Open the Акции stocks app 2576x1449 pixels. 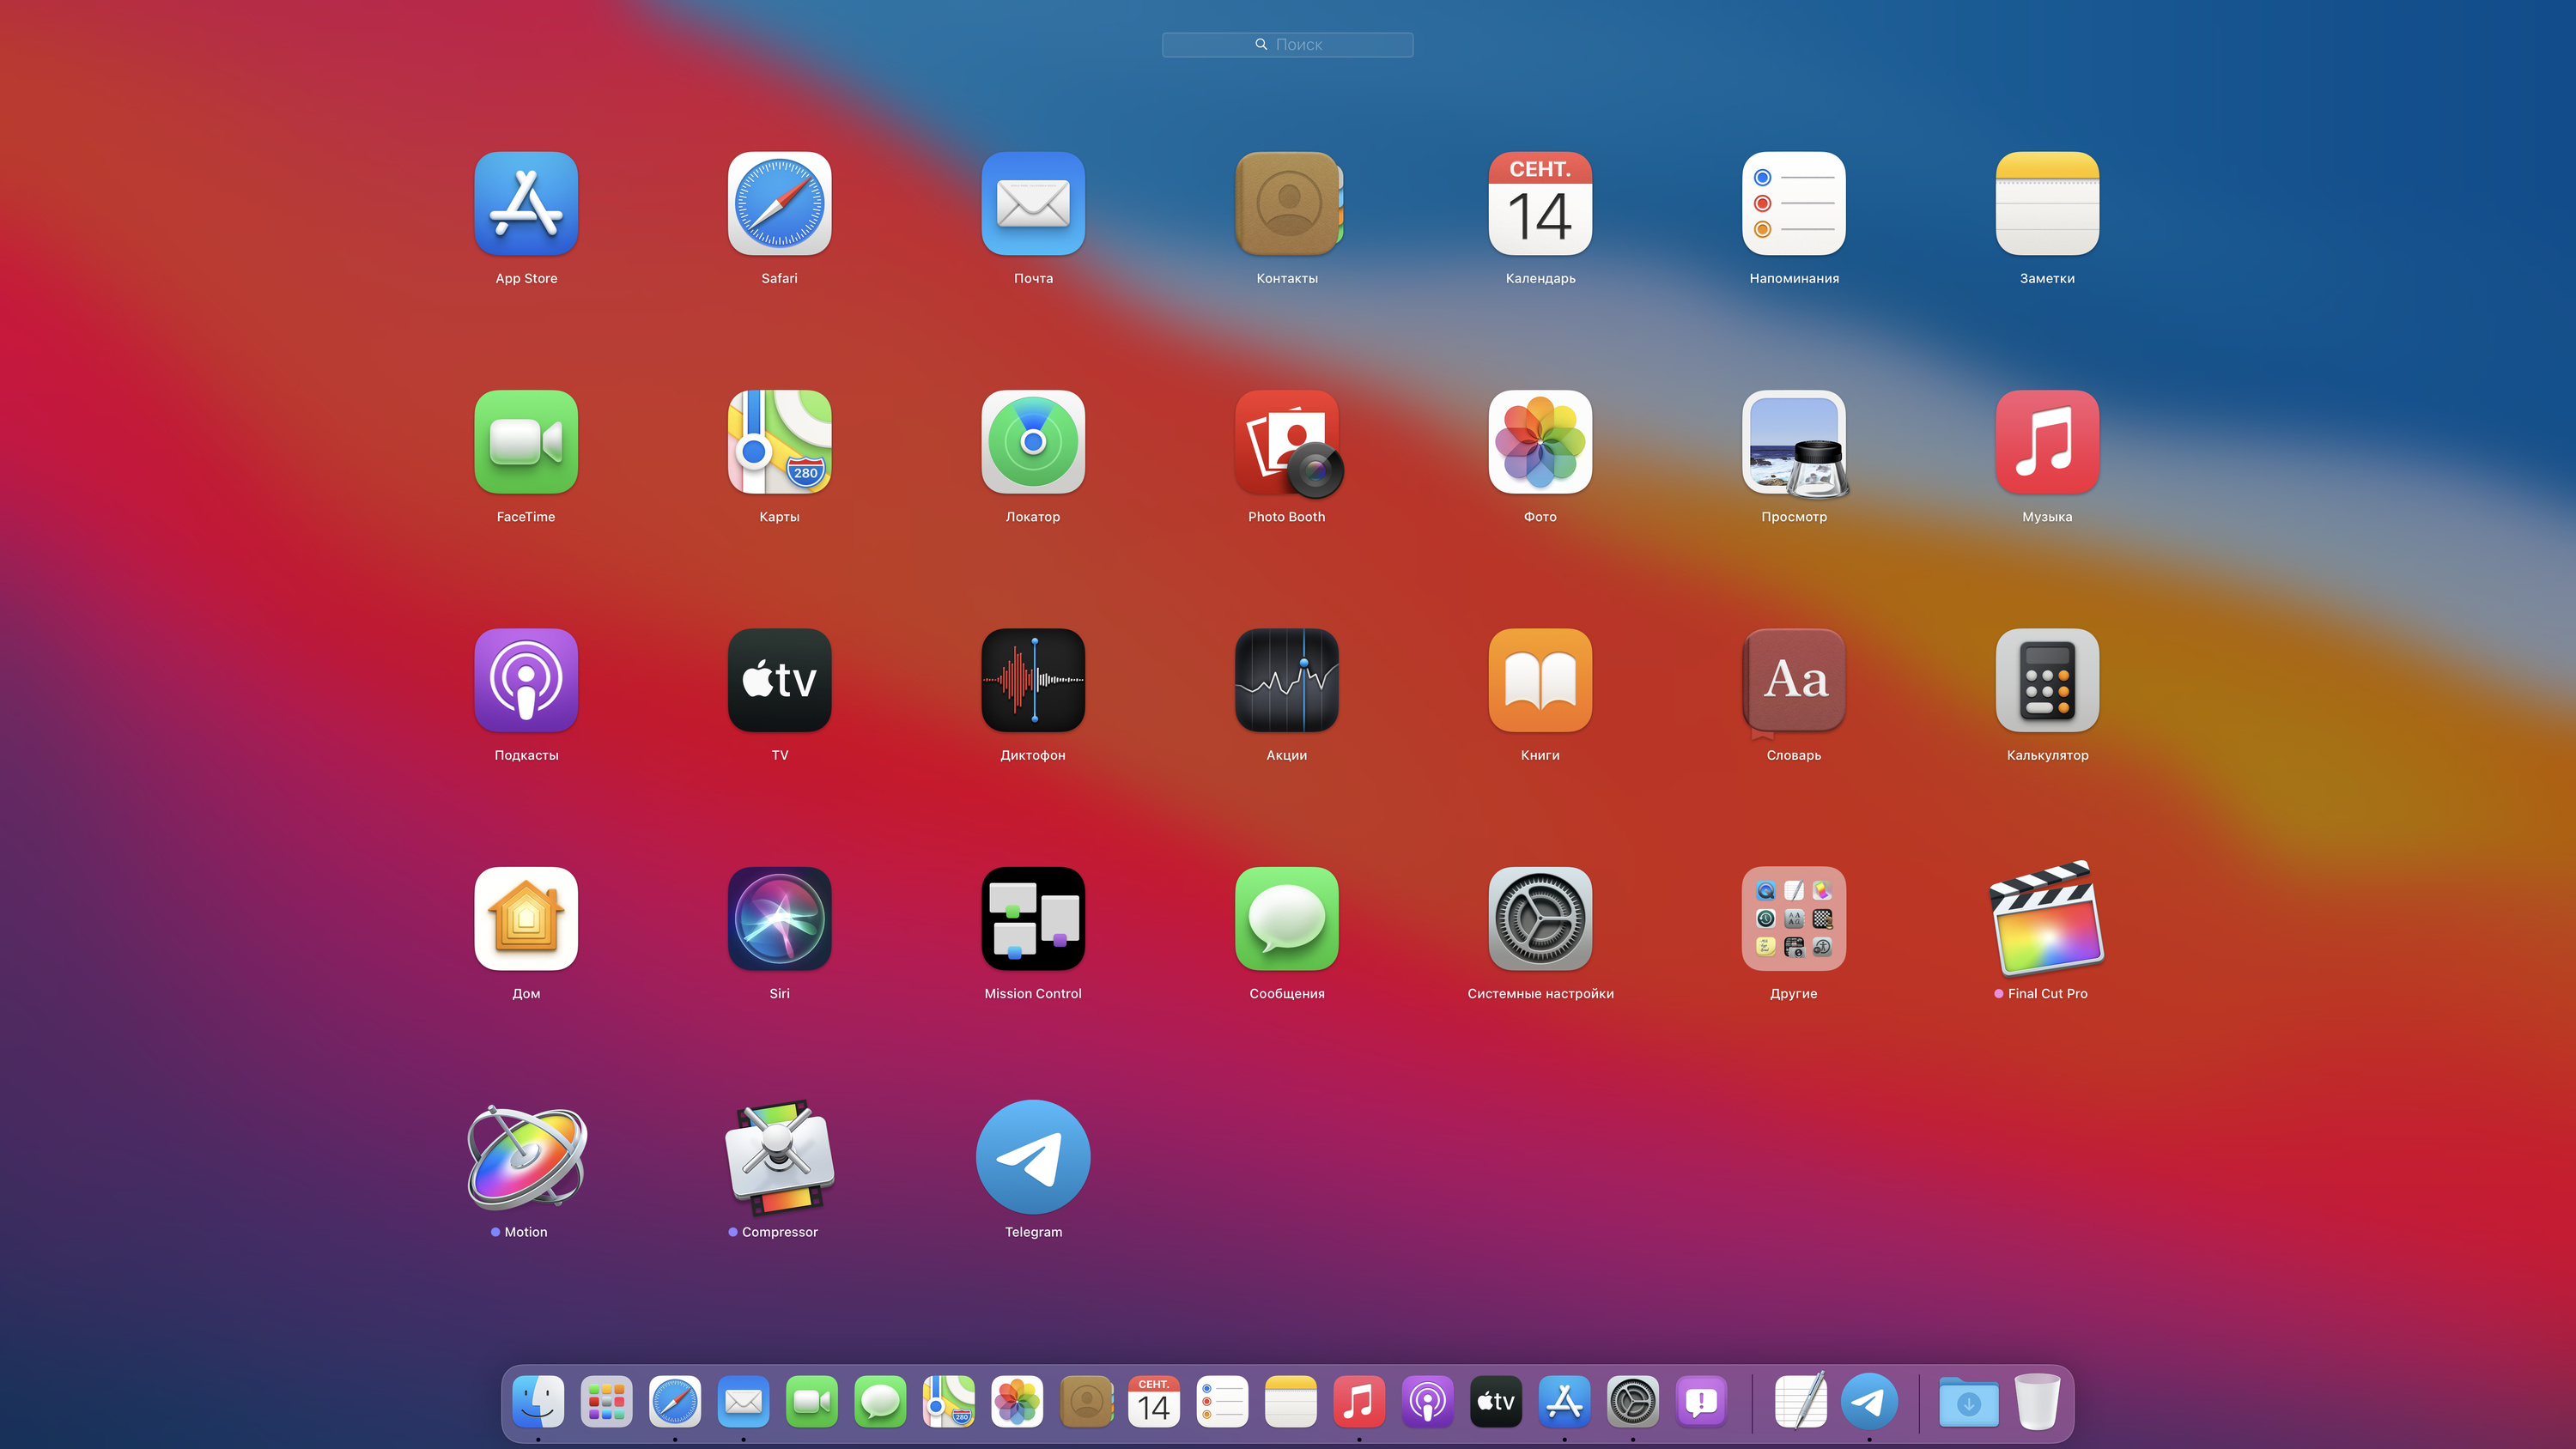coord(1286,680)
